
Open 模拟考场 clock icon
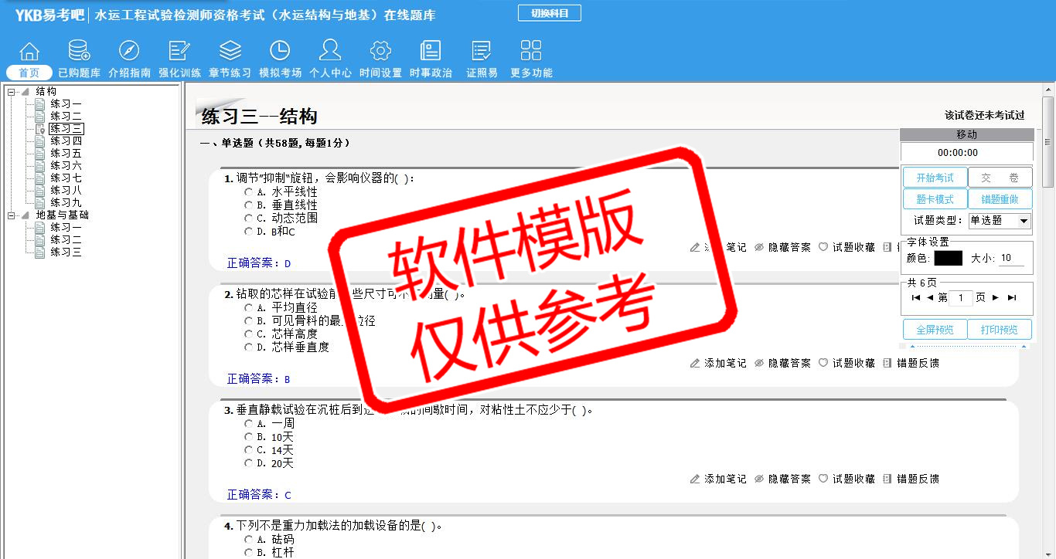[280, 52]
